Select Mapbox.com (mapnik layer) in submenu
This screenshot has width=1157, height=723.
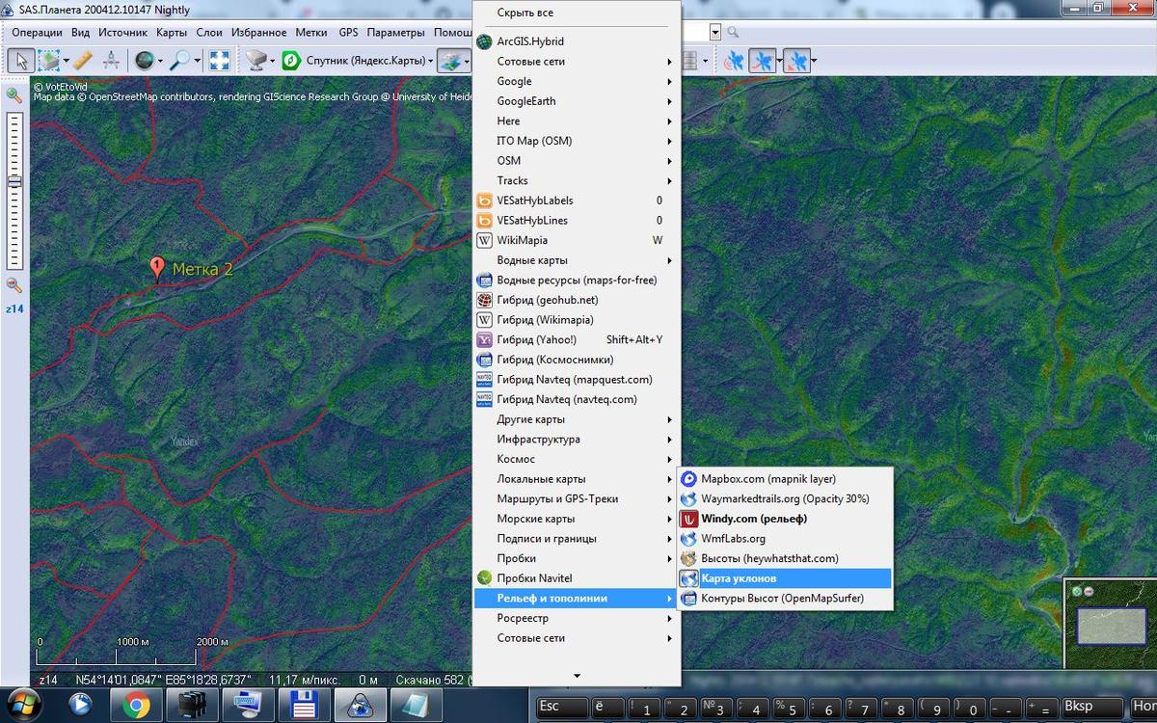(785, 479)
